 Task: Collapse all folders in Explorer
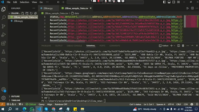(35, 13)
